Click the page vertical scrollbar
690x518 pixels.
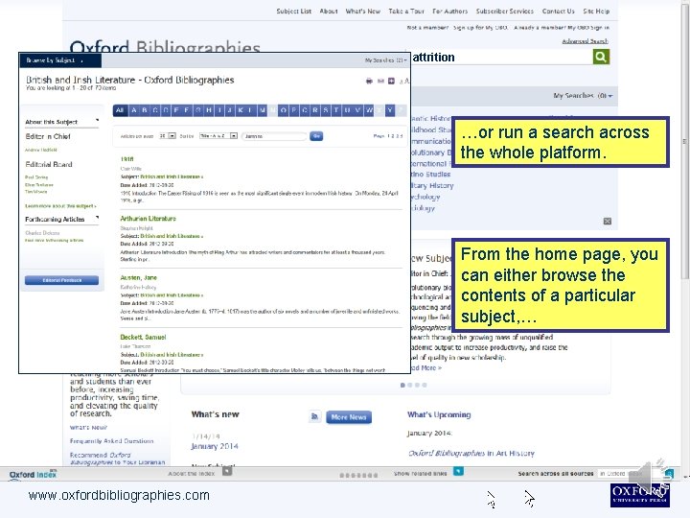point(685,141)
